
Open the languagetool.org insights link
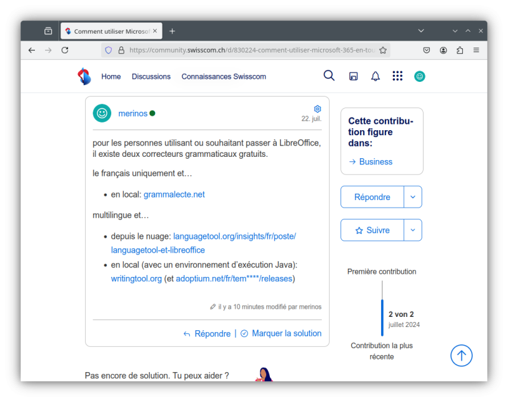coord(234,236)
